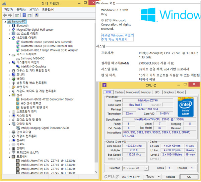This screenshot has height=182, width=201.
Task: Open the 파일(F) menu
Action: pos(8,9)
